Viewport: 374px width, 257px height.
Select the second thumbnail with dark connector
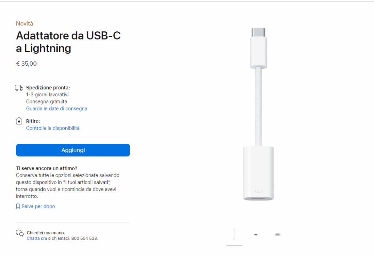coord(256,234)
